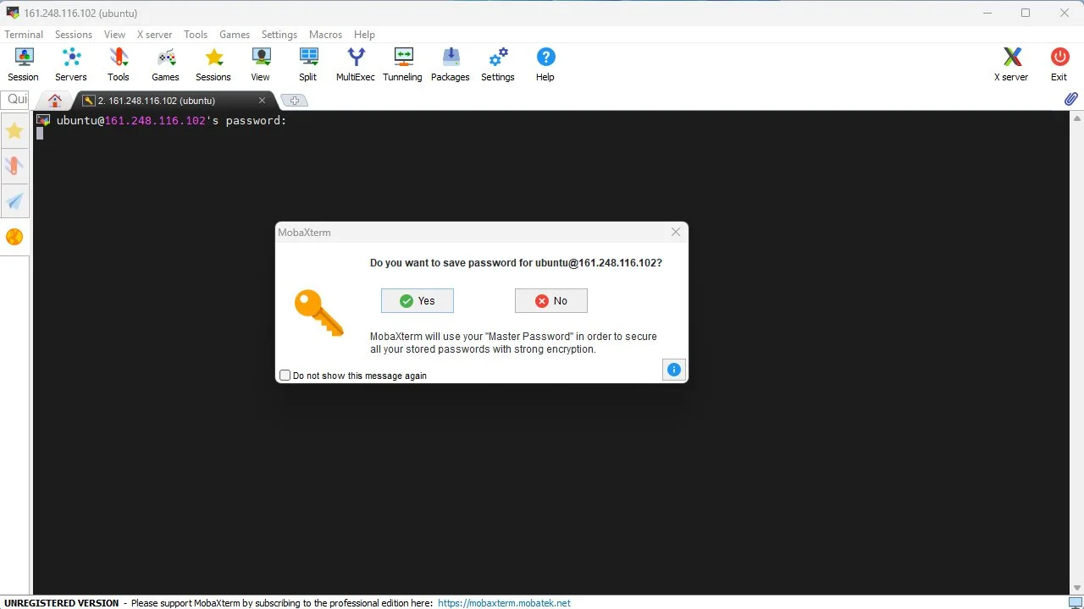1084x609 pixels.
Task: Click the orange globe sidebar icon
Action: (14, 237)
